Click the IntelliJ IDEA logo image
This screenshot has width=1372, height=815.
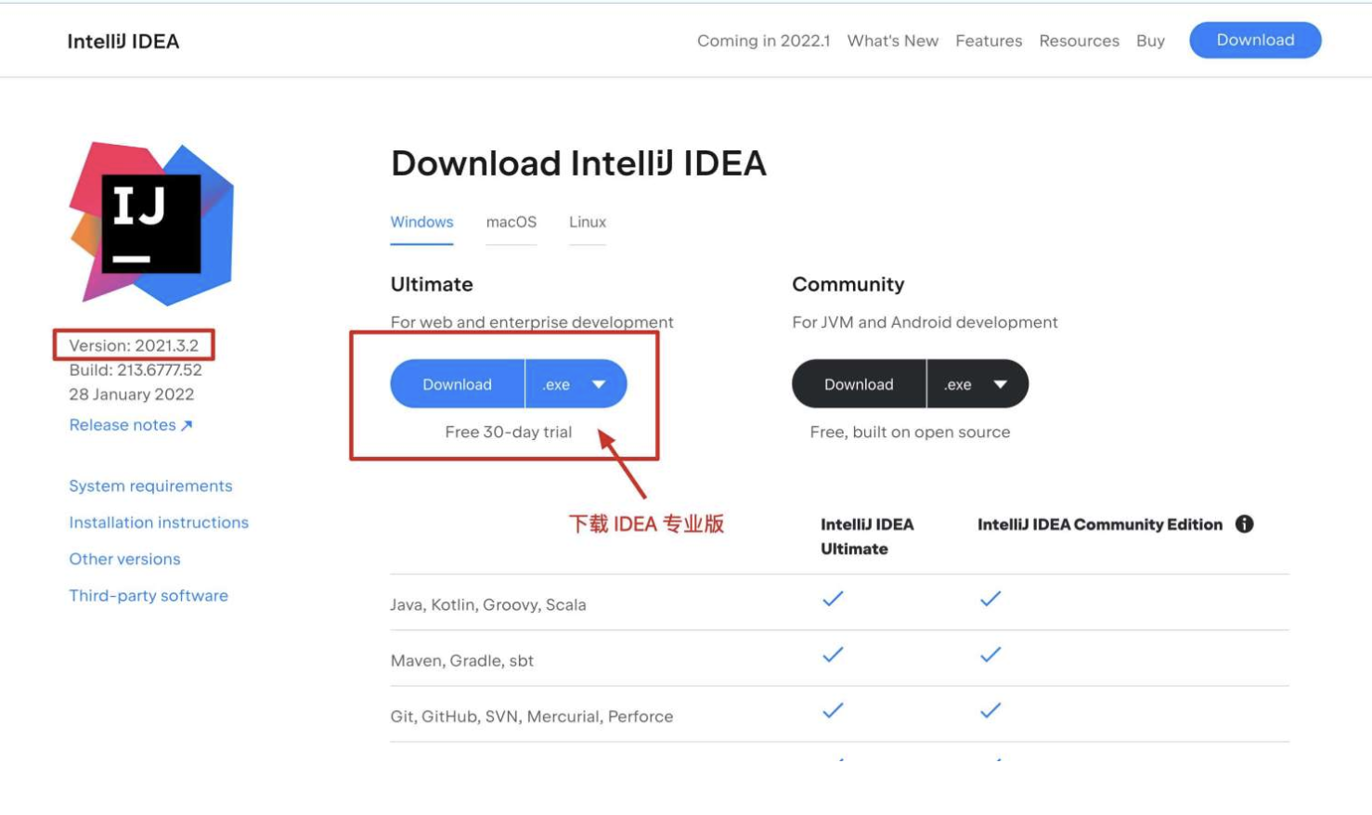coord(151,224)
